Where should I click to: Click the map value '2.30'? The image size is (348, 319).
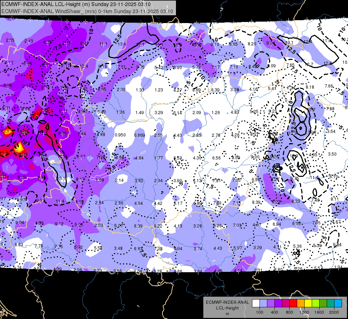coord(121,90)
